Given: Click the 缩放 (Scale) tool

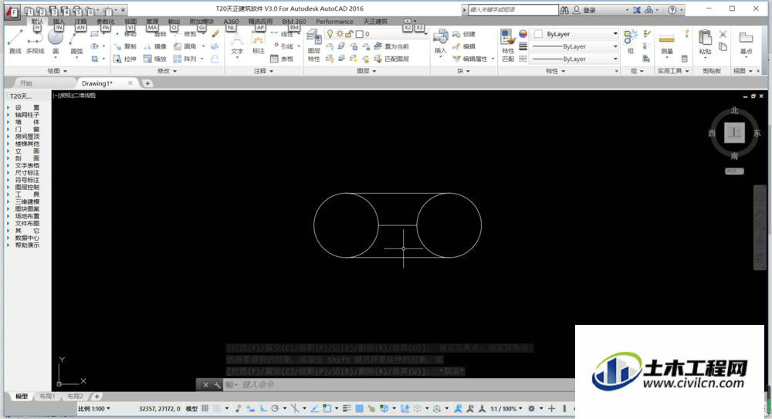Looking at the screenshot, I should pyautogui.click(x=155, y=59).
